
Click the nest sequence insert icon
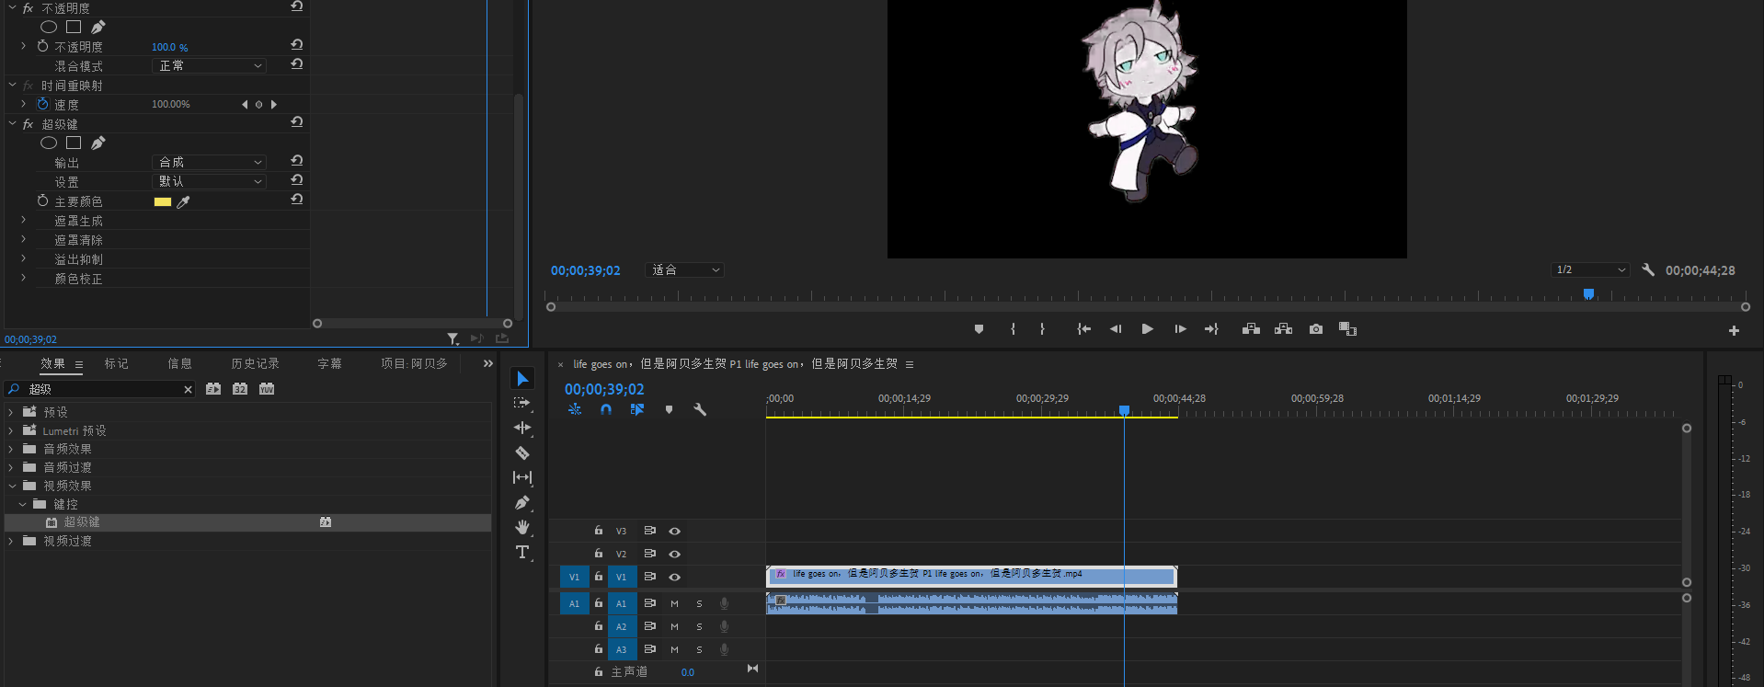tap(575, 409)
